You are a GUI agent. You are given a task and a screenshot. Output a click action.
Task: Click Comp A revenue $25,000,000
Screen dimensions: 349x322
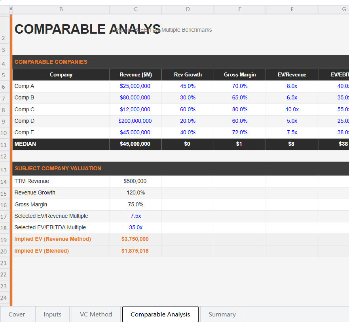[135, 86]
